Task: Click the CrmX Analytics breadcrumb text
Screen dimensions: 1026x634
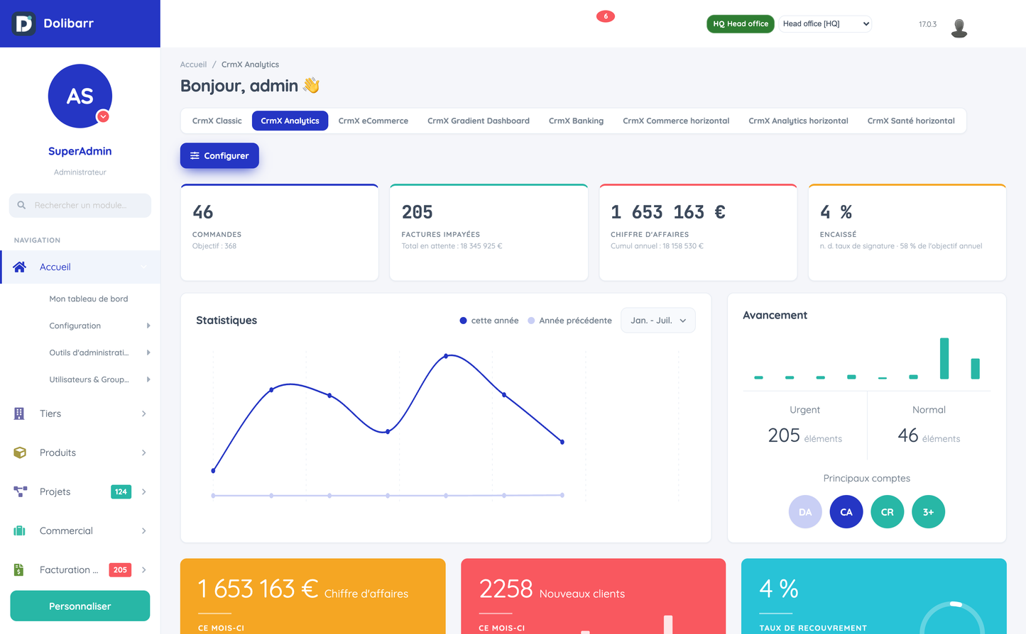Action: pos(250,65)
